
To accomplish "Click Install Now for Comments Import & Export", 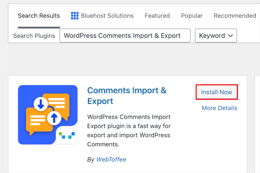I will click(216, 92).
